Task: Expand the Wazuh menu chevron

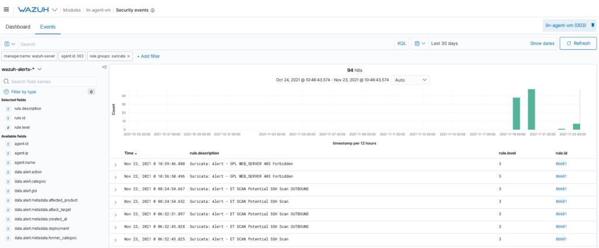Action: 54,9
